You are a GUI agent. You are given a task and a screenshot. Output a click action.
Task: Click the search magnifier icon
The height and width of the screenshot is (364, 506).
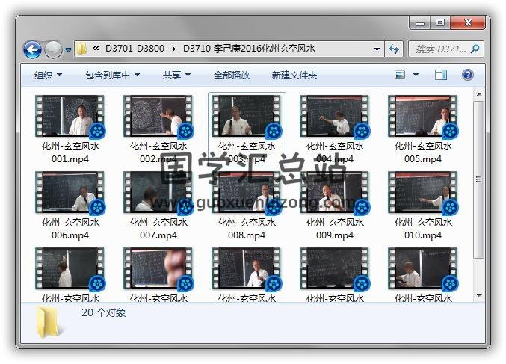pos(475,49)
